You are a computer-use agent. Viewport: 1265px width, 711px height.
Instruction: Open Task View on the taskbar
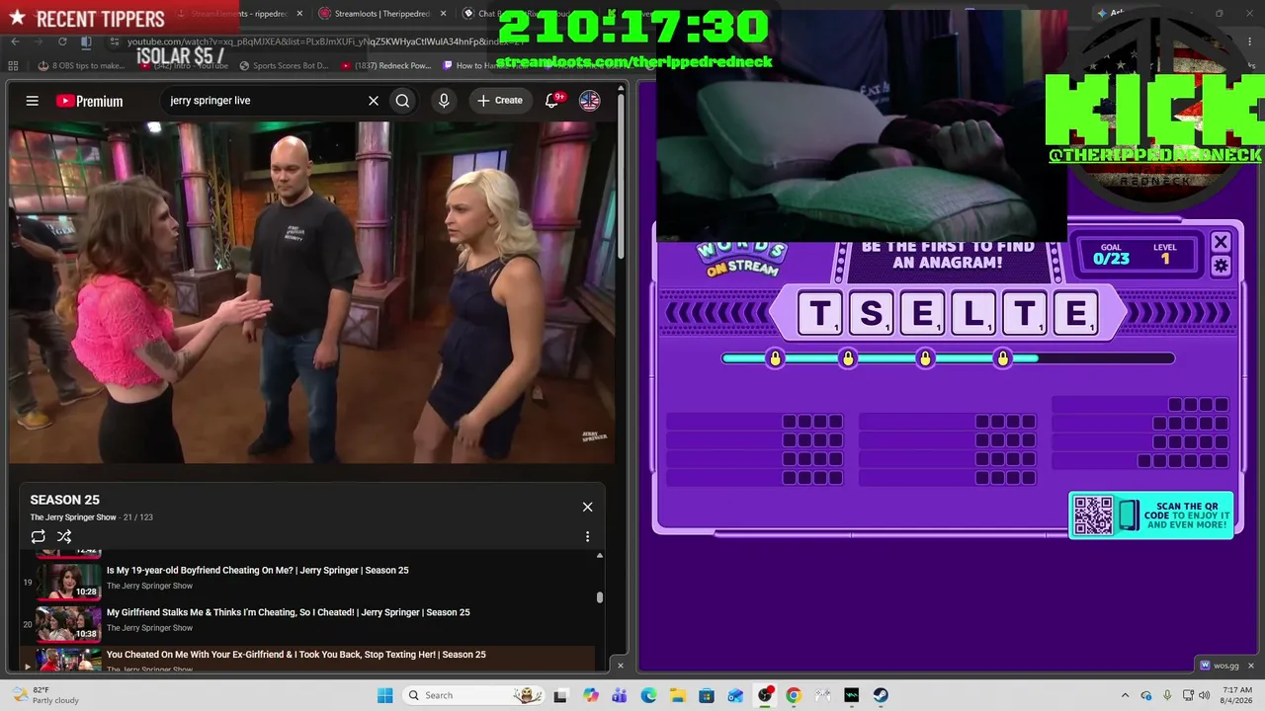[x=560, y=695]
